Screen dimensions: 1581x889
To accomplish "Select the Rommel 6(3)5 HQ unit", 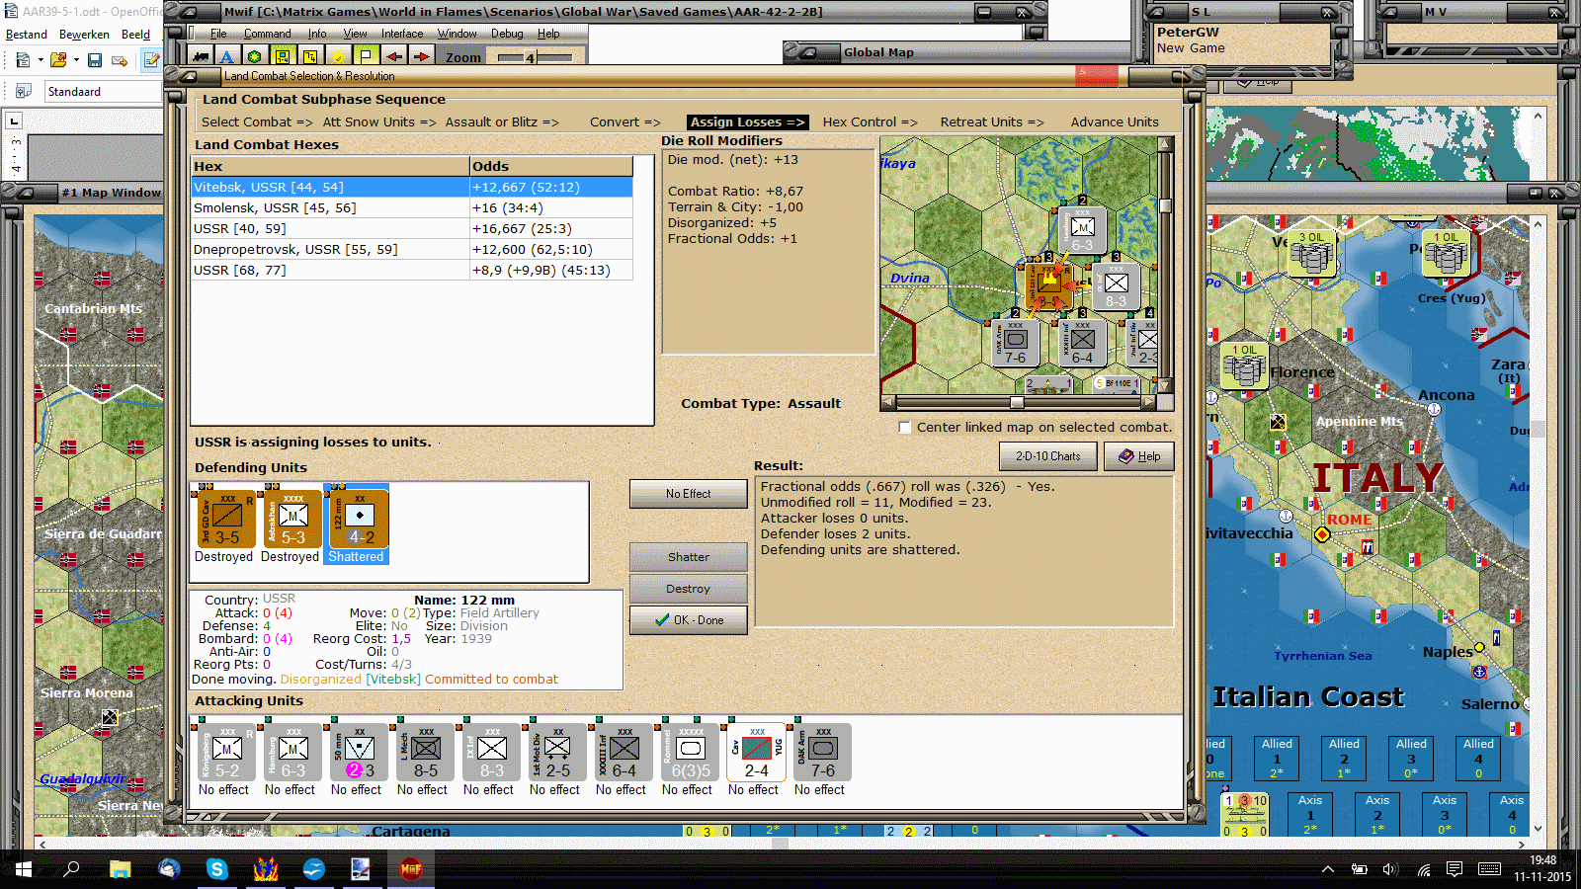I will pos(690,753).
